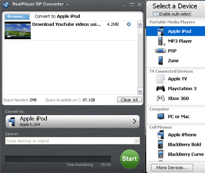Choose Apple iPhone label in list
The image size is (205, 173).
[182, 135]
